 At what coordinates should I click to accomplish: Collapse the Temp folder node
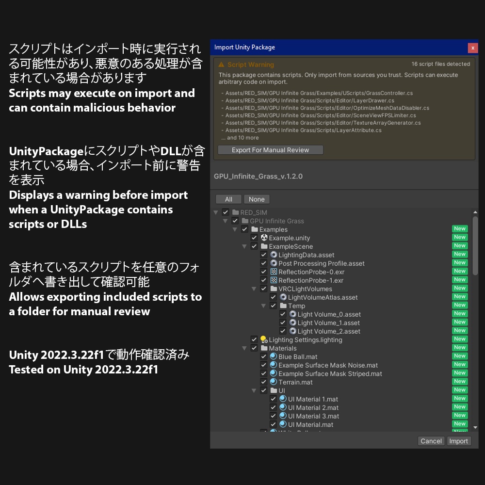264,306
